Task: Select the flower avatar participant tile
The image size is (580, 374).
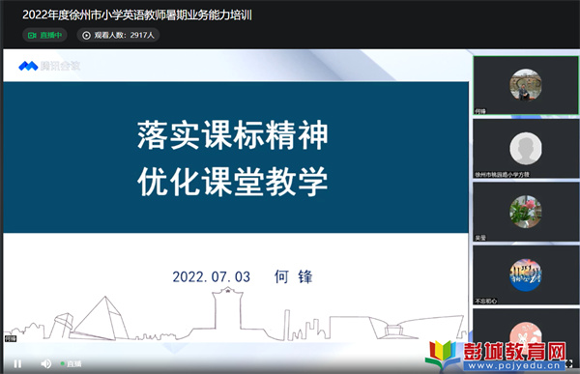Action: coord(526,212)
